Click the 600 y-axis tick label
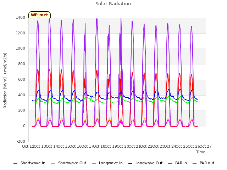 tap(22, 79)
